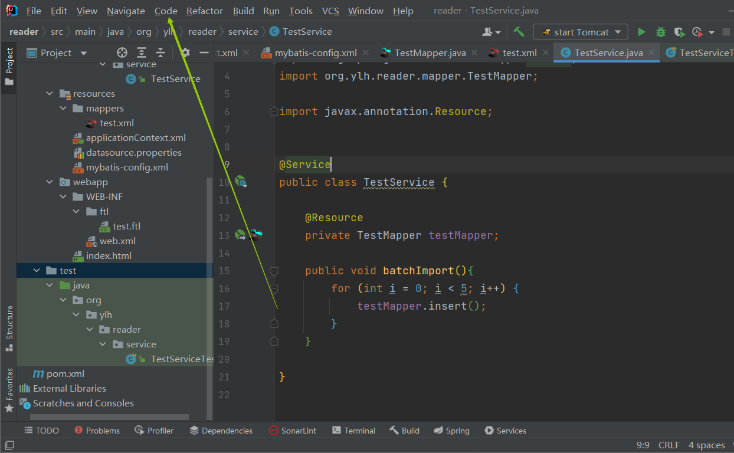Open the Refactor menu

coord(205,11)
